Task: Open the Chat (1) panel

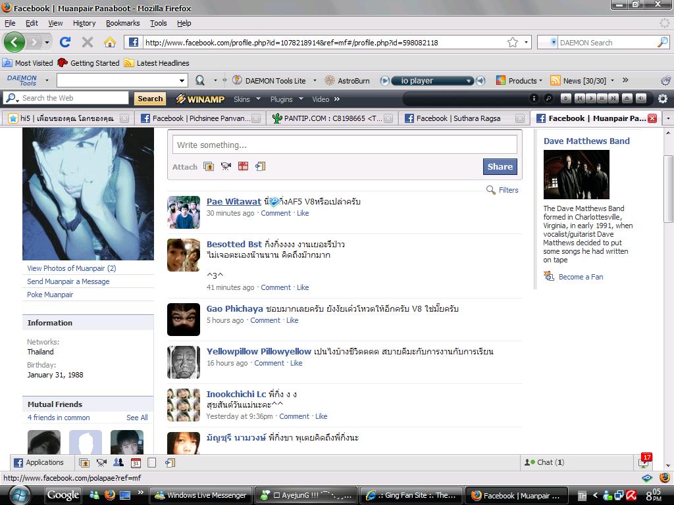Action: (x=578, y=462)
